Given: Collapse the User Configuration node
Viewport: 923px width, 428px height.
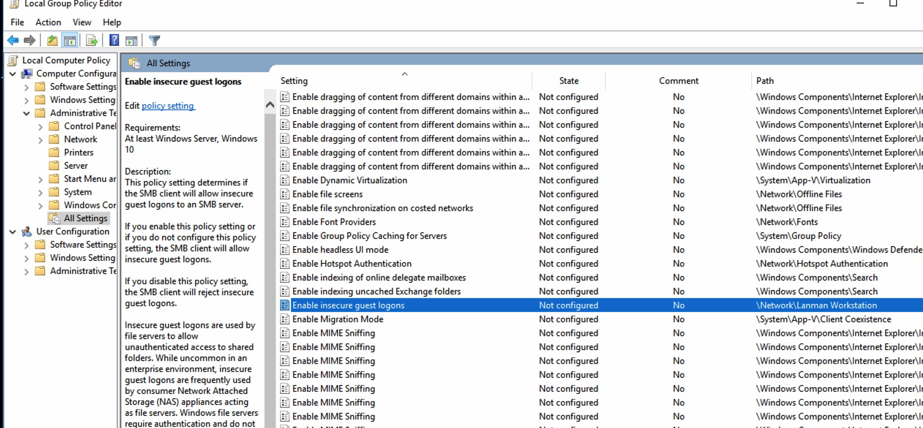Looking at the screenshot, I should pyautogui.click(x=13, y=232).
